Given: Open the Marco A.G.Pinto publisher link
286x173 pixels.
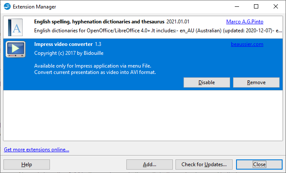Looking at the screenshot, I should click(244, 22).
